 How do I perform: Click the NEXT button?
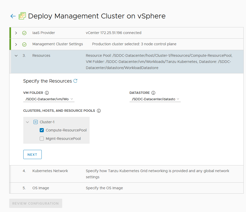click(33, 154)
